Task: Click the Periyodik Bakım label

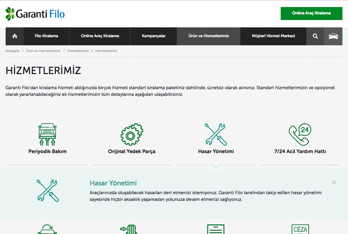Action: 48,152
